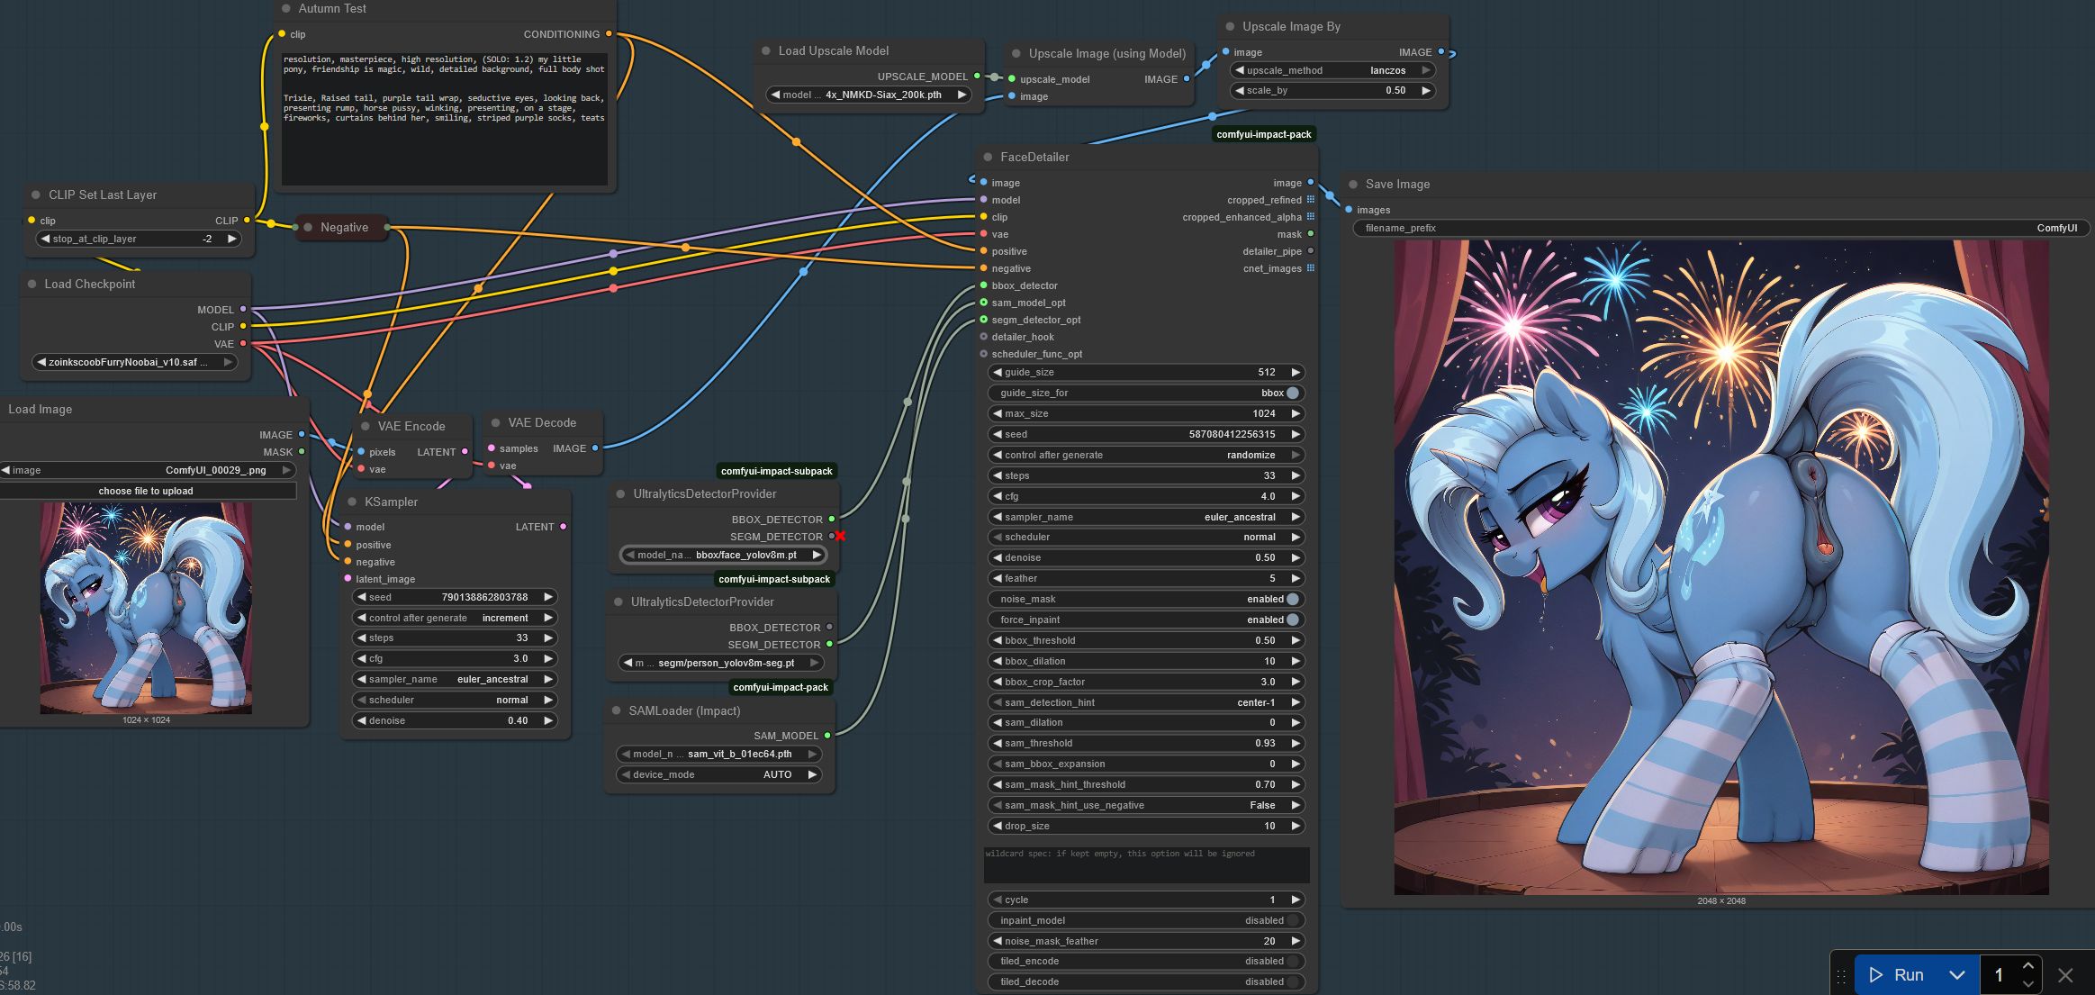Screen dimensions: 2095x995
Task: Click the Run button
Action: pyautogui.click(x=1897, y=975)
